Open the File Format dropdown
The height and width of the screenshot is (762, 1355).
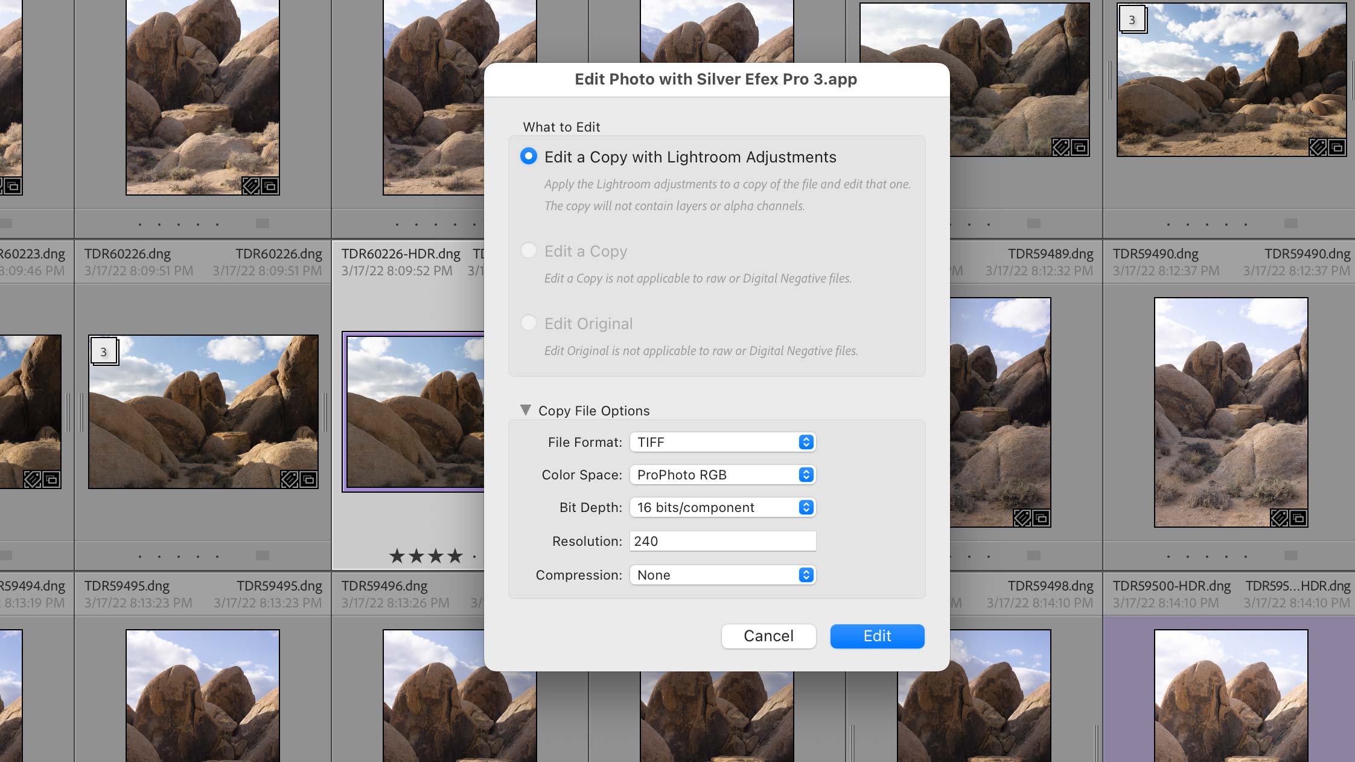tap(722, 442)
